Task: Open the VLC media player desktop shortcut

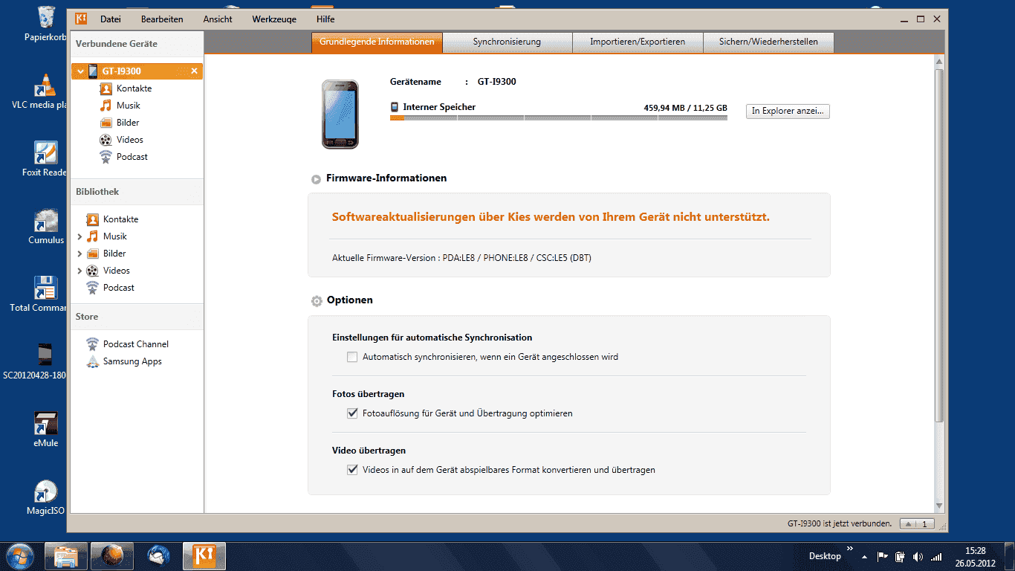Action: coord(45,92)
